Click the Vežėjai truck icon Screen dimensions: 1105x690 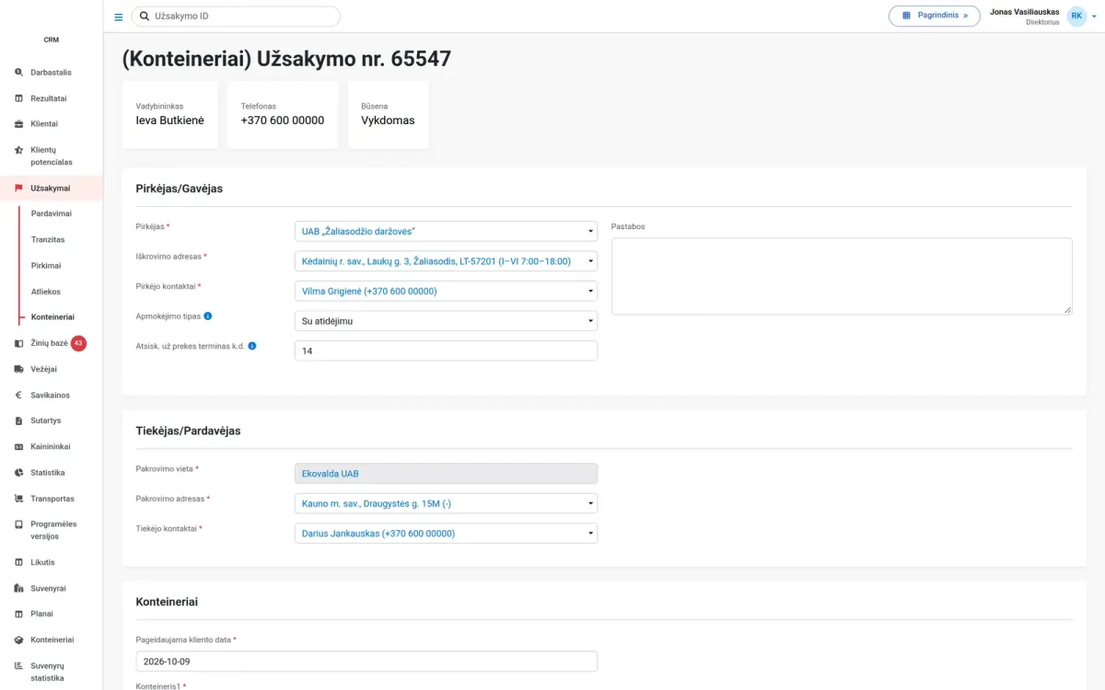[18, 369]
